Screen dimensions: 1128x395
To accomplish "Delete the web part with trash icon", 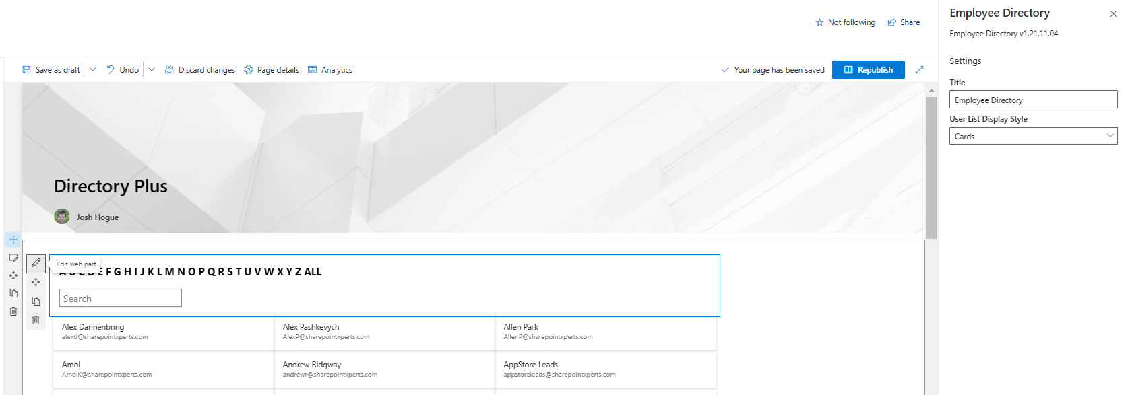I will 36,320.
